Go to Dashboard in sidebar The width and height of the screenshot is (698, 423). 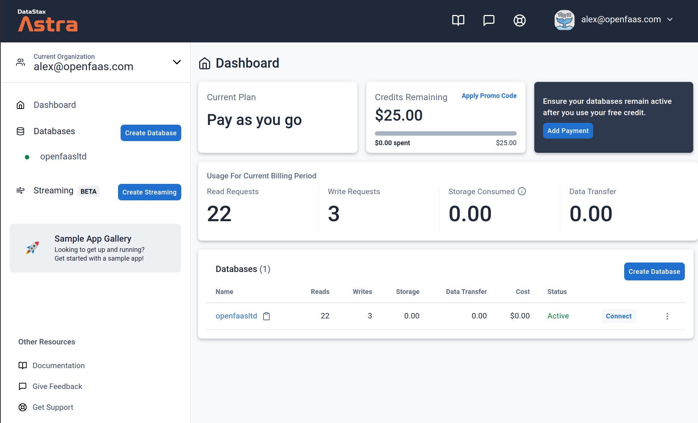55,105
